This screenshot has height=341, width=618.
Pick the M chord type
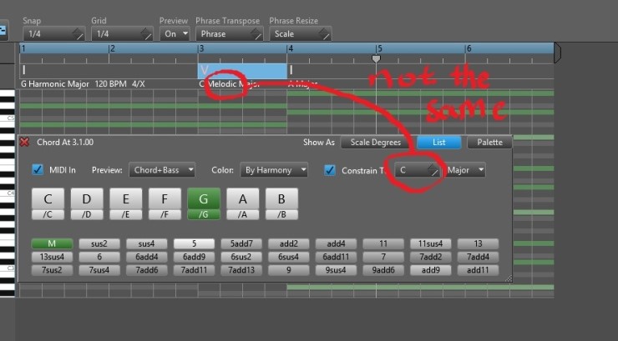coord(52,243)
